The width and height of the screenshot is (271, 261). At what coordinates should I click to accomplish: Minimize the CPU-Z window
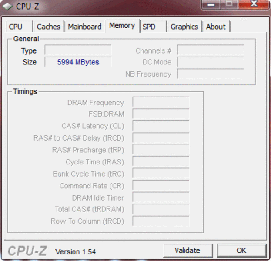211,4
